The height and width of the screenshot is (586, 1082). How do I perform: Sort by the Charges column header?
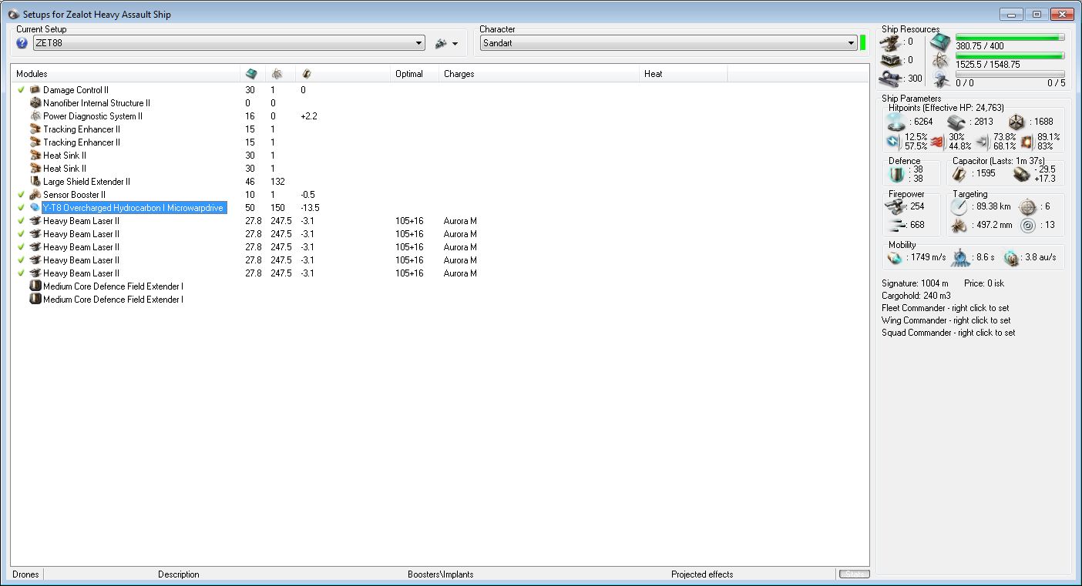[x=540, y=74]
